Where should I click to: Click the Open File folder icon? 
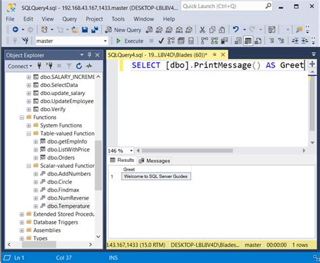pyautogui.click(x=74, y=30)
